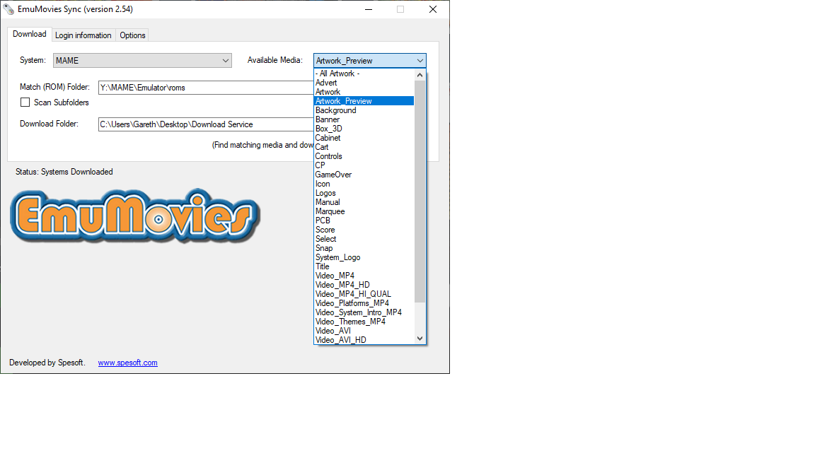Close the EmuMovies Sync window
815x458 pixels.
432,9
